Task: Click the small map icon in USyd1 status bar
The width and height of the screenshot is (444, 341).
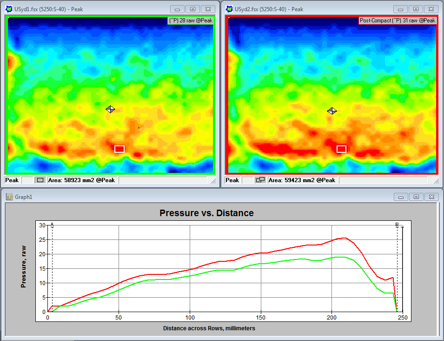Action: [x=39, y=180]
